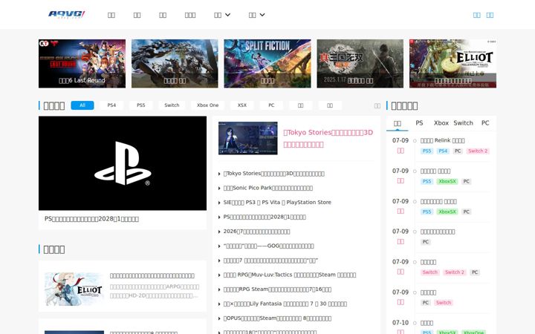Image resolution: width=535 pixels, height=334 pixels.
Task: Open the article excerpt mentioning ARPG and HD-2D
Action: tap(155, 291)
